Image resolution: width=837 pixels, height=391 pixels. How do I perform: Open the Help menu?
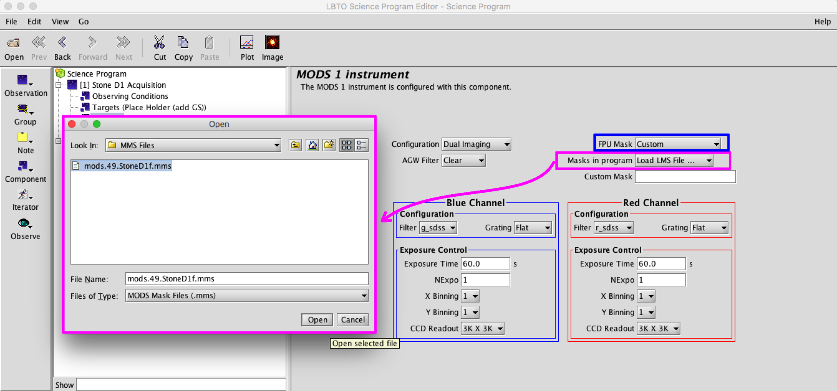(822, 22)
